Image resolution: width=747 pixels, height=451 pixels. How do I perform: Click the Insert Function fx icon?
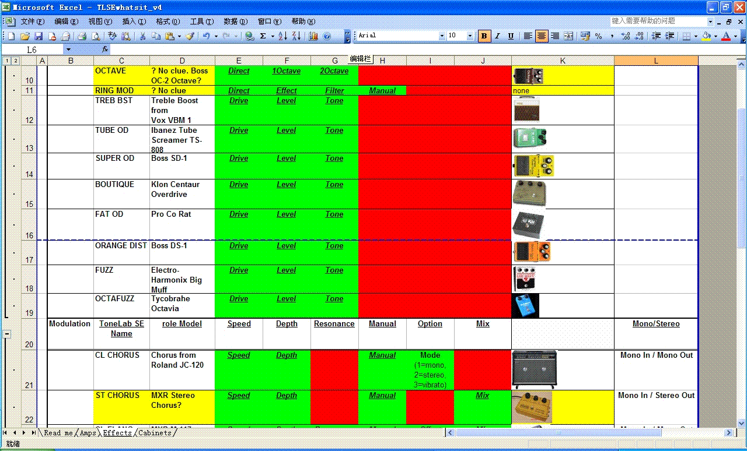(105, 50)
